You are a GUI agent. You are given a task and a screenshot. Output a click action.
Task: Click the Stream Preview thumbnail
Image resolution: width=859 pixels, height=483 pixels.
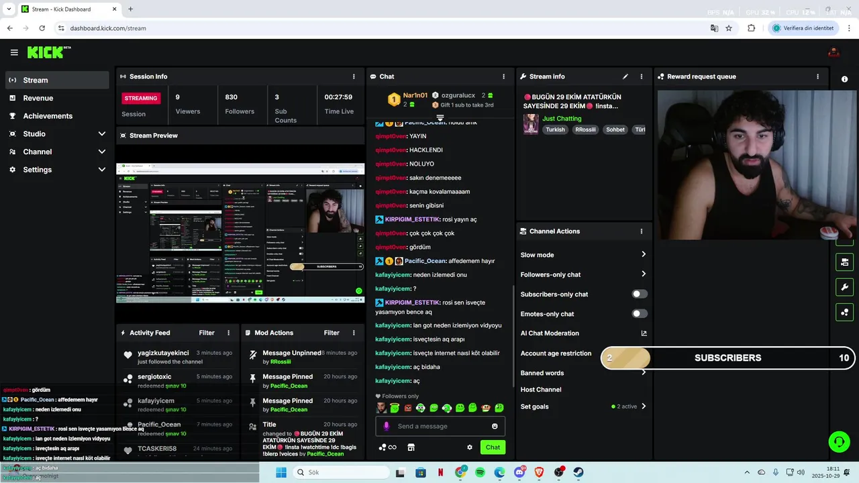point(240,232)
